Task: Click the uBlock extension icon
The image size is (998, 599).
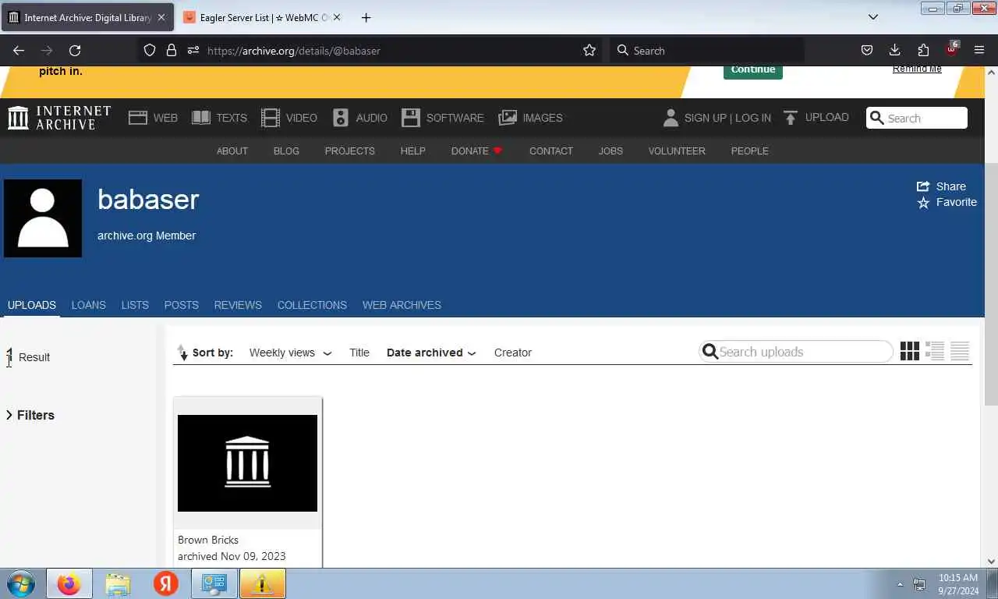Action: pos(951,49)
